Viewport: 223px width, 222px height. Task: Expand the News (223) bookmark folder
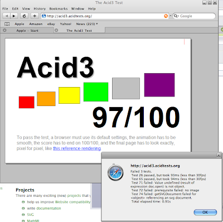pyautogui.click(x=87, y=24)
